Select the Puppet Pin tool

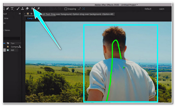38,8
